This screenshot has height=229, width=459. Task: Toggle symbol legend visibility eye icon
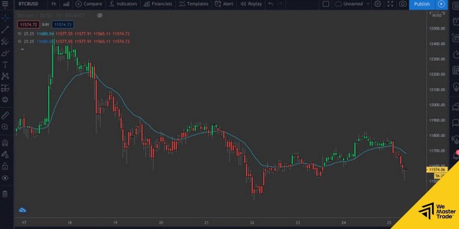100,15
